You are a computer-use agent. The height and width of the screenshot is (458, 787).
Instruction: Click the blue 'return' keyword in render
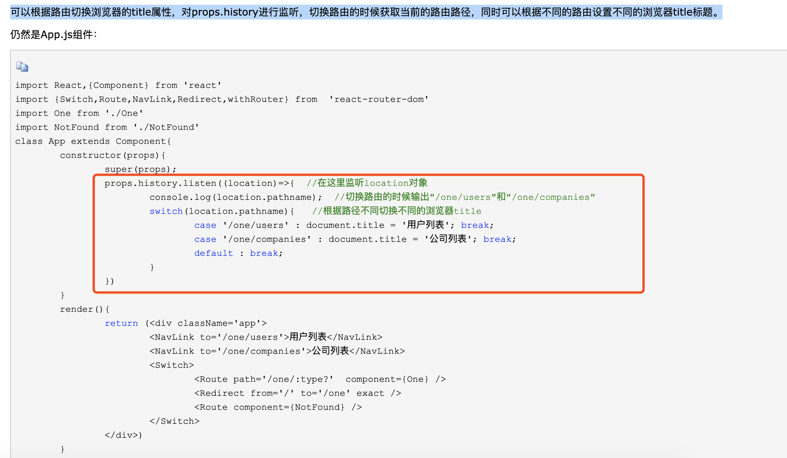121,323
